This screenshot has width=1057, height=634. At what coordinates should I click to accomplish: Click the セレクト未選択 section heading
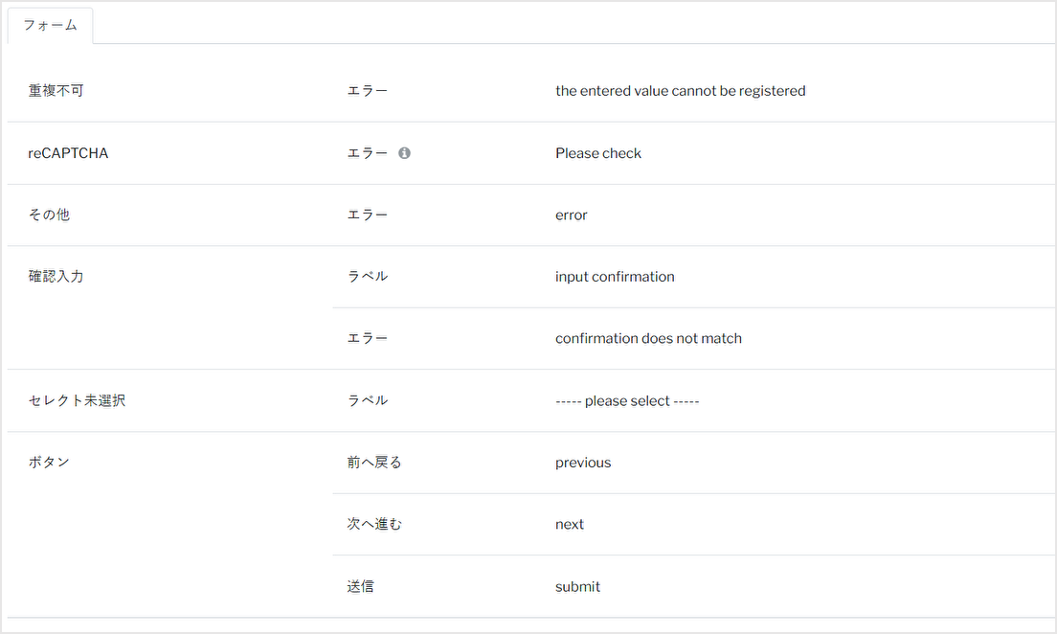pos(77,400)
